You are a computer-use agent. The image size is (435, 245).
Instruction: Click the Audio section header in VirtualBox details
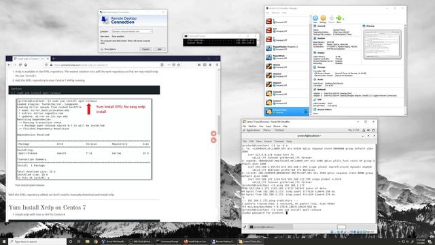320,80
